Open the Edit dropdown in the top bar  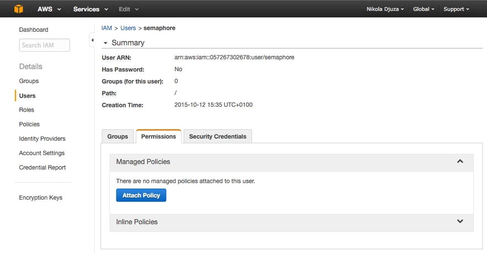(129, 9)
